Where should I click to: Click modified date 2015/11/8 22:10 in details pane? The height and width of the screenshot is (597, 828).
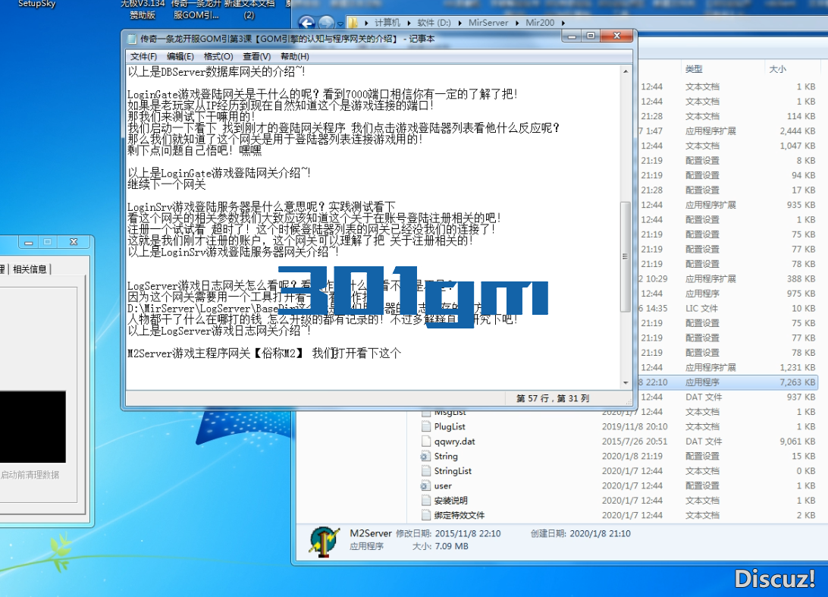[467, 533]
